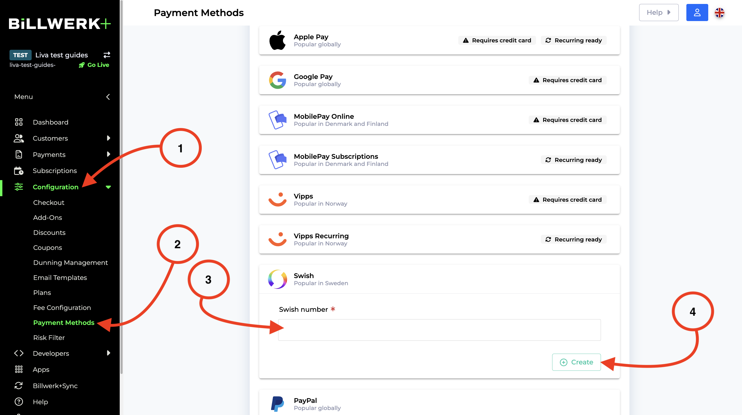Click the Configuration settings icon
Image resolution: width=742 pixels, height=415 pixels.
click(x=18, y=187)
